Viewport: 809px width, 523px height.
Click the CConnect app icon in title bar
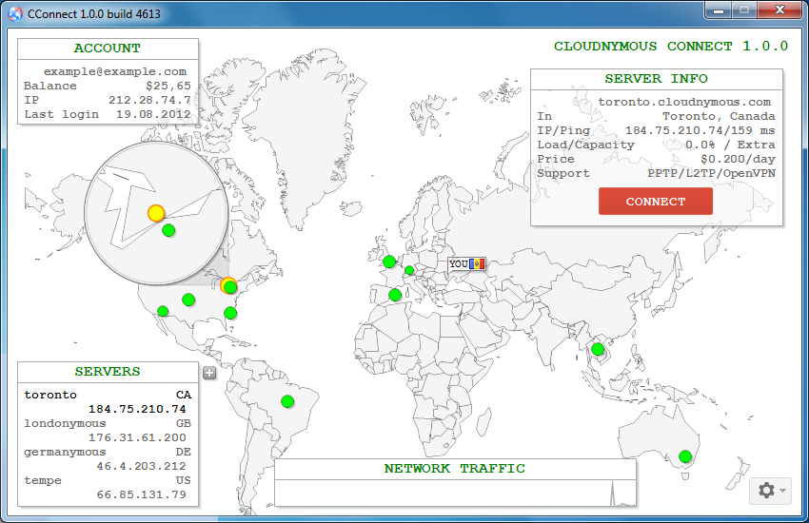pos(15,14)
